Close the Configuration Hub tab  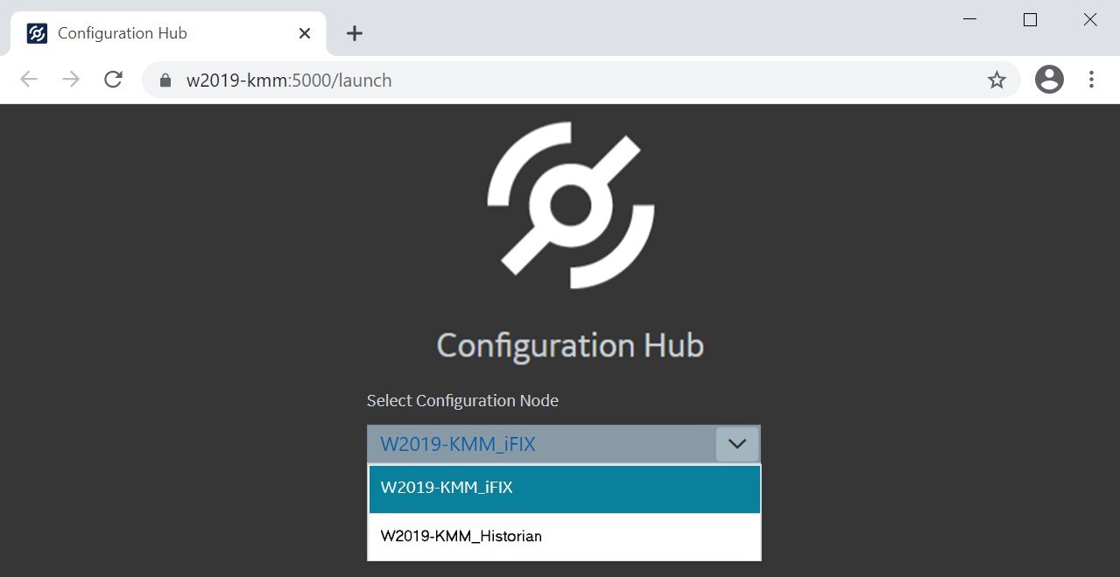pos(305,33)
